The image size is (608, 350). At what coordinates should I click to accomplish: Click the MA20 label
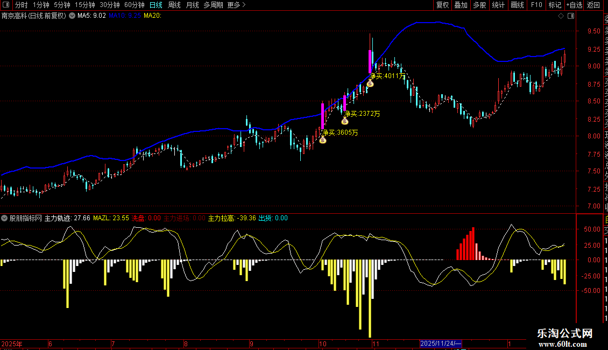point(152,16)
